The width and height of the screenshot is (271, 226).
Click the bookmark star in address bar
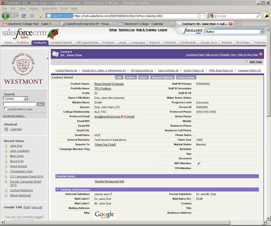click(x=199, y=16)
